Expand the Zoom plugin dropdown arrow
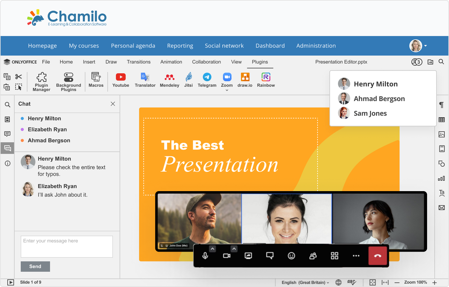449x287 pixels. (227, 90)
